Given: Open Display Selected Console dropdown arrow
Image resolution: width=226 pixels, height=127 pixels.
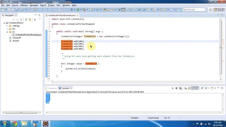Looking at the screenshot, I should click(209, 88).
